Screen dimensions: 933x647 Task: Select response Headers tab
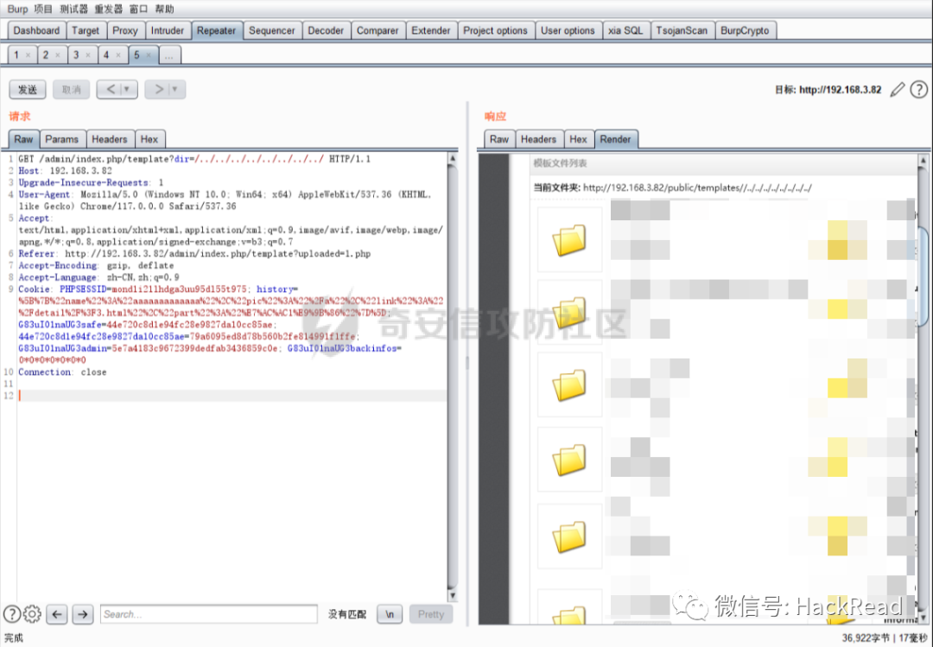[538, 139]
